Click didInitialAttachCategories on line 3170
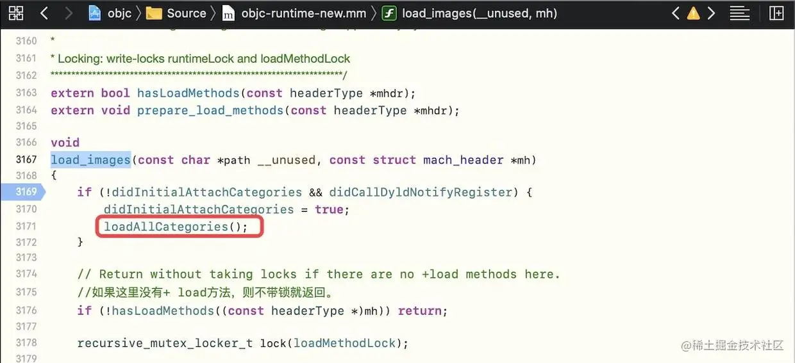The width and height of the screenshot is (795, 363). pyautogui.click(x=199, y=209)
